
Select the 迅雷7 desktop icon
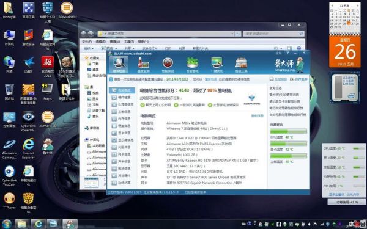[29, 65]
